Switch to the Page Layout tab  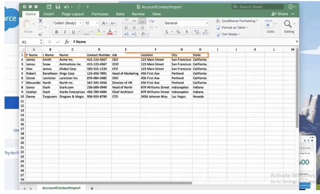coord(73,14)
